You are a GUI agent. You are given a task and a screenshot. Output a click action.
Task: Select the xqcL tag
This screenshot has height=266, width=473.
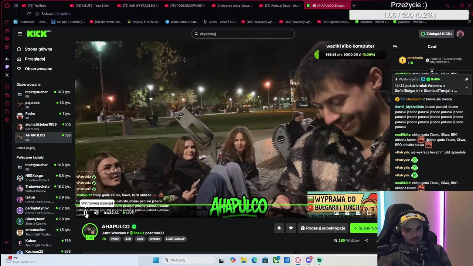coord(140,239)
